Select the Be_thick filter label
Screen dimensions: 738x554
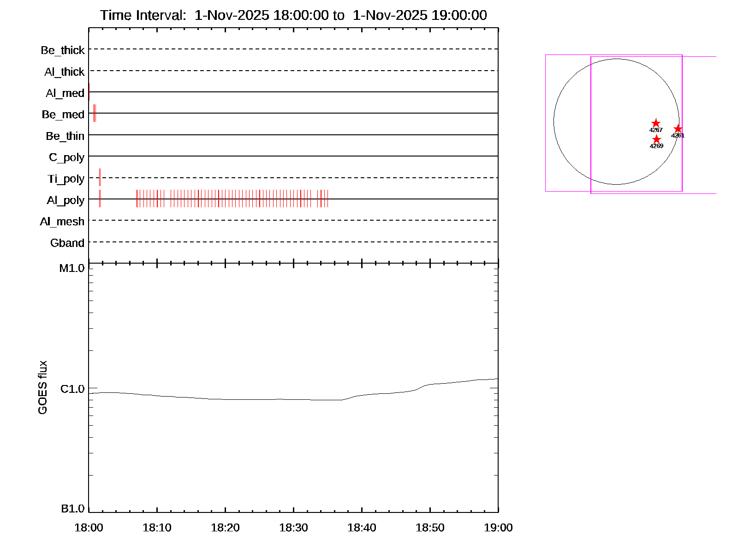63,50
